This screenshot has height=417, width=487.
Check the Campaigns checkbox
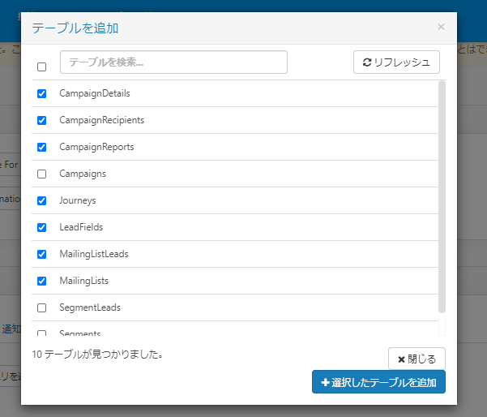click(42, 174)
